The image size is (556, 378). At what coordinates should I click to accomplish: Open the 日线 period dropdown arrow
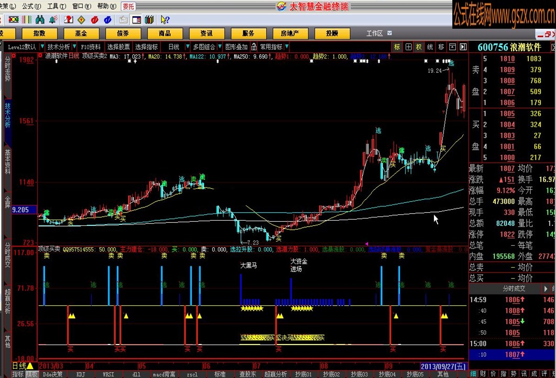tap(186, 47)
